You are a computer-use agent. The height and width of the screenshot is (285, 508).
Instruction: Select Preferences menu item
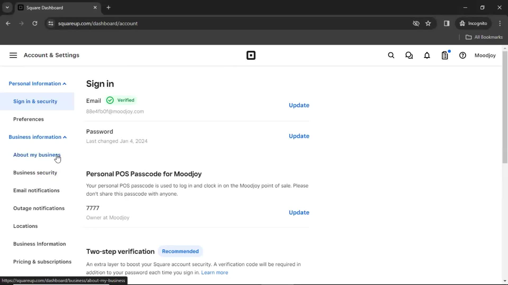28,119
